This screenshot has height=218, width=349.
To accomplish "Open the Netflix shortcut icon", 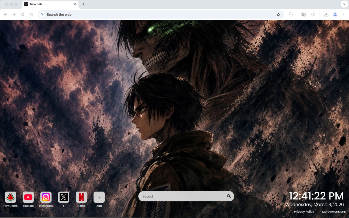I will [81, 197].
